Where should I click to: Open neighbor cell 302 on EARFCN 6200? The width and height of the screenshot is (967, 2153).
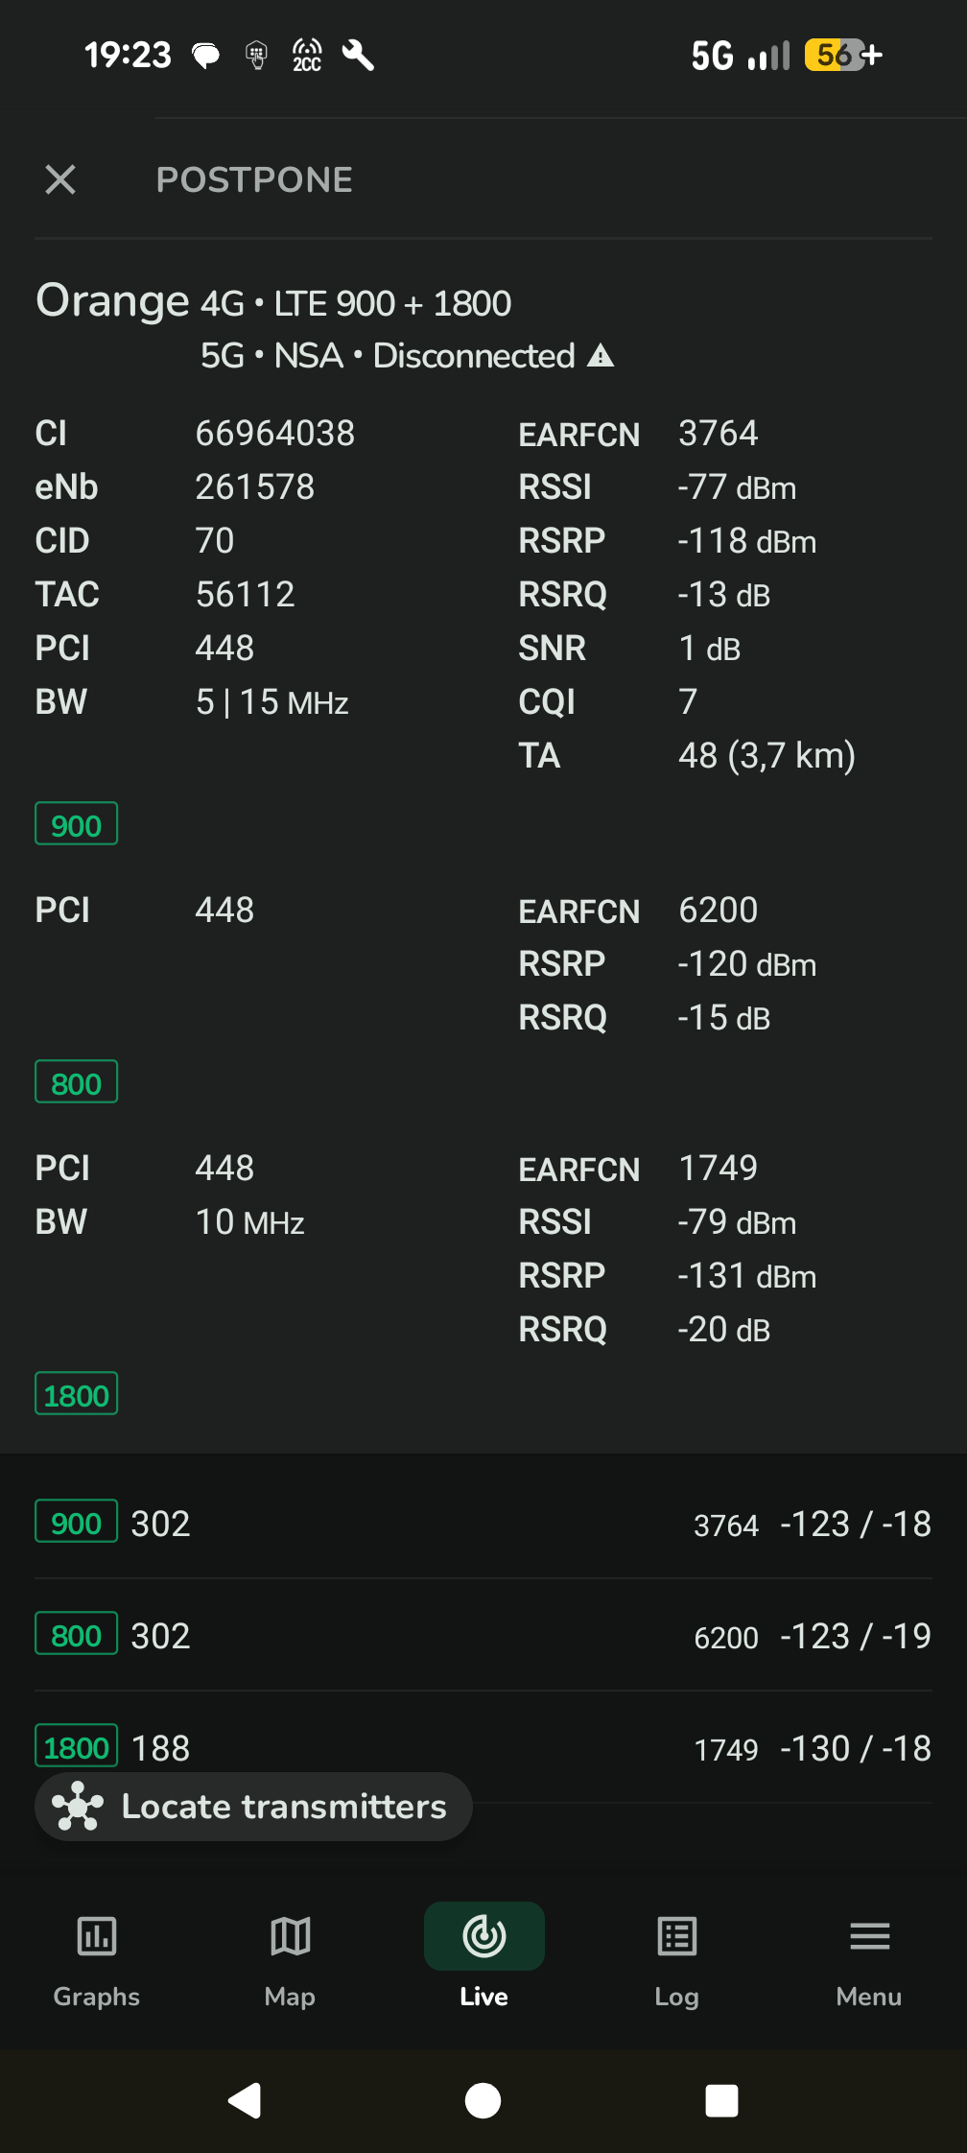[x=483, y=1636]
